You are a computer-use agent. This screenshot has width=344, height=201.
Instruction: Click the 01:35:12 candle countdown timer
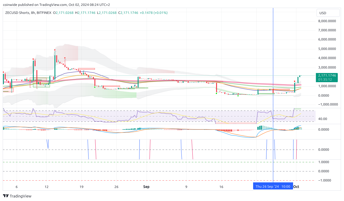pos(325,80)
